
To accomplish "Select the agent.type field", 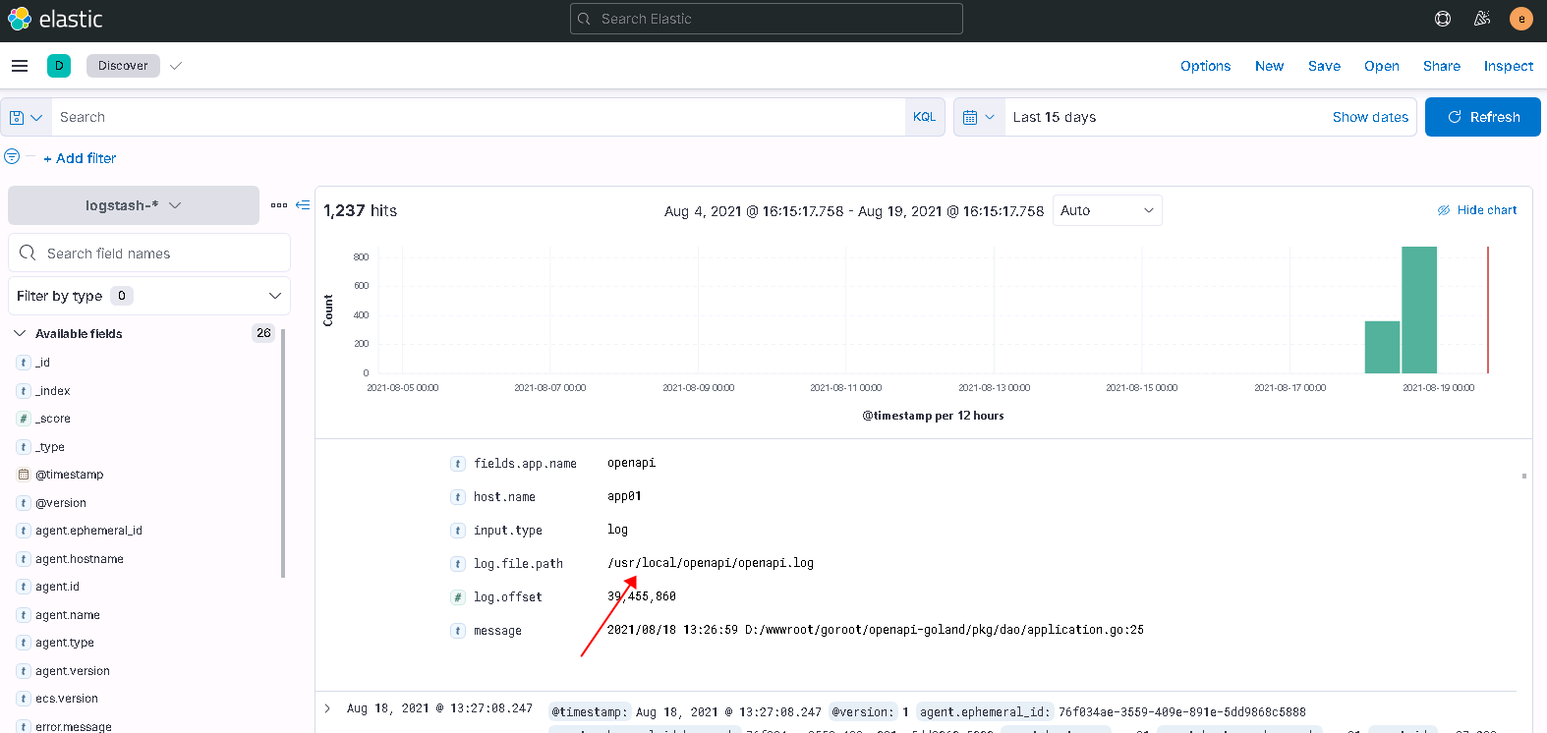I will tap(65, 643).
